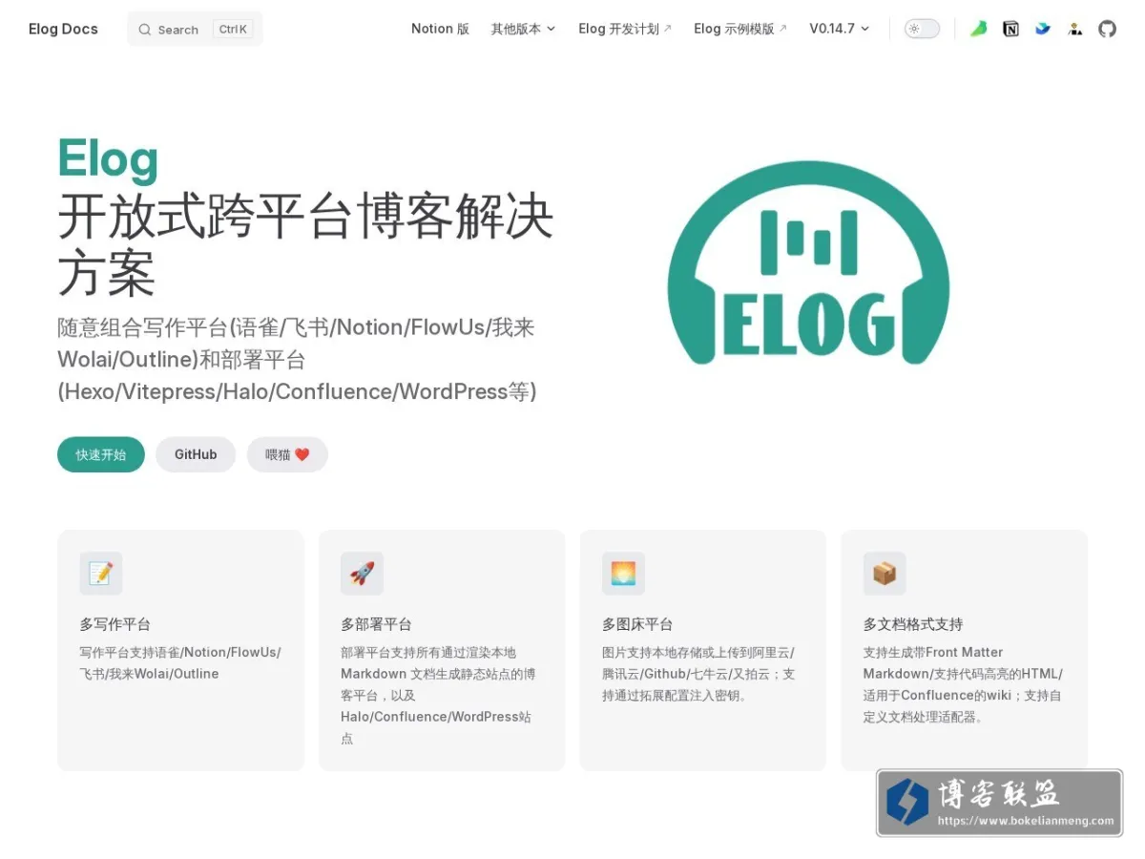Click the package icon on 多文档格式支持 card
This screenshot has width=1145, height=859.
[x=885, y=574]
